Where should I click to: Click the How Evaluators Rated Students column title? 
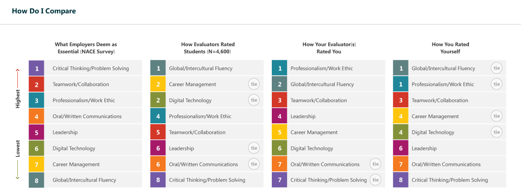[208, 48]
